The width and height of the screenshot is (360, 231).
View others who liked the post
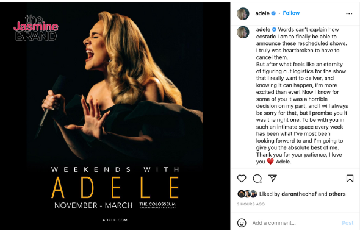(x=337, y=194)
